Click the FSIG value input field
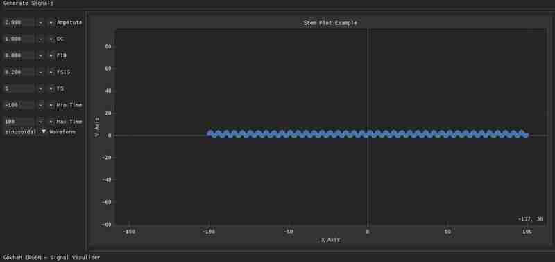The height and width of the screenshot is (262, 555). point(19,72)
